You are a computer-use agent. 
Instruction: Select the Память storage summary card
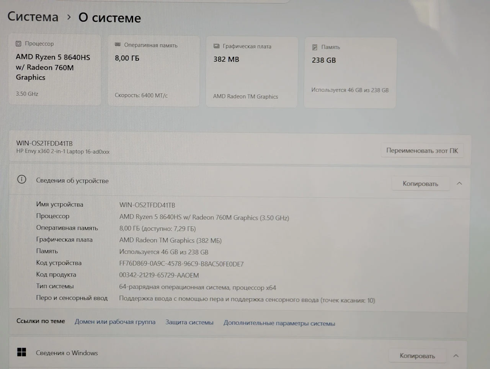350,73
